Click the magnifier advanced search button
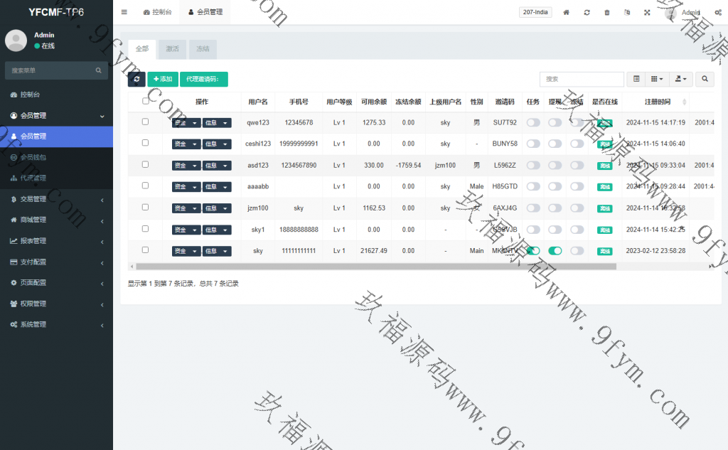This screenshot has height=450, width=728. 705,79
